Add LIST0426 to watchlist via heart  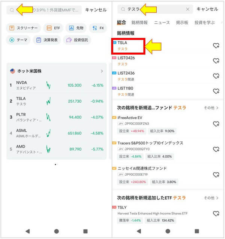click(x=216, y=61)
